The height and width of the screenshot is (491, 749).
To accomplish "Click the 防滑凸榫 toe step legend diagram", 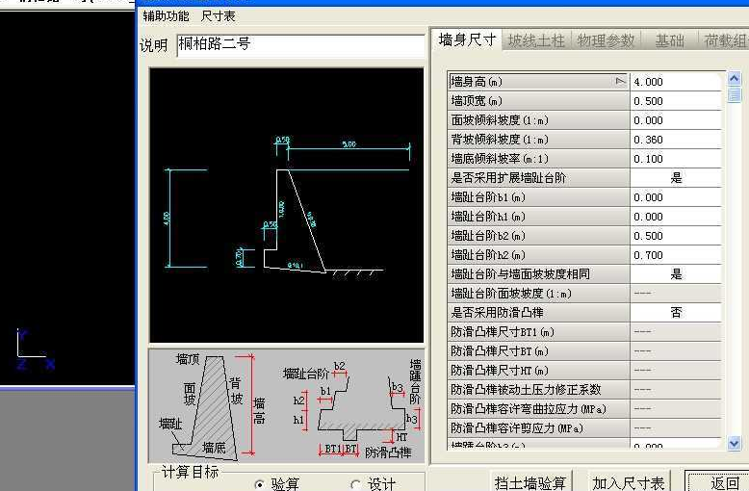I will click(x=351, y=406).
